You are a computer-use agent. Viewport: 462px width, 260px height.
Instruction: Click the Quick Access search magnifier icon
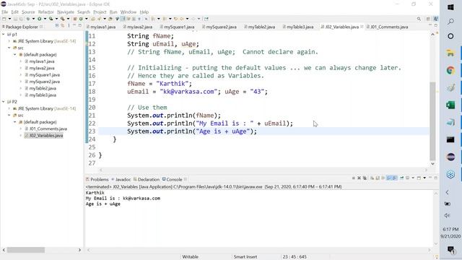click(419, 19)
